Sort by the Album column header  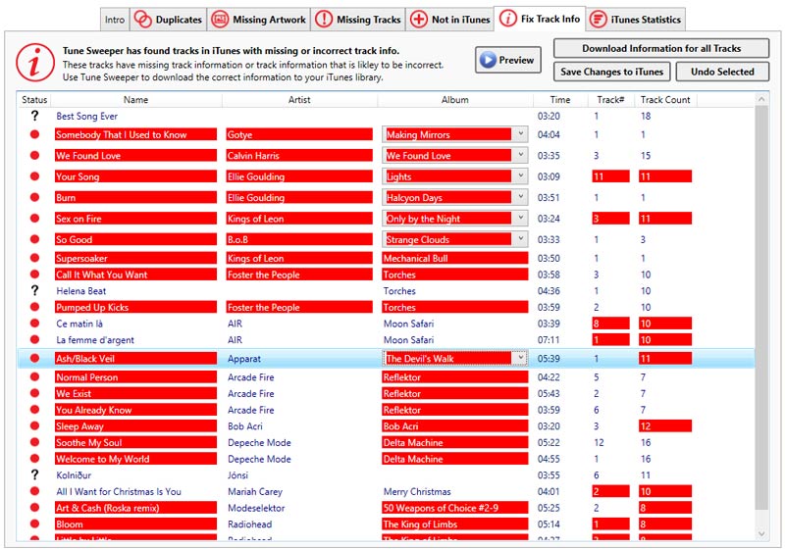tap(455, 99)
